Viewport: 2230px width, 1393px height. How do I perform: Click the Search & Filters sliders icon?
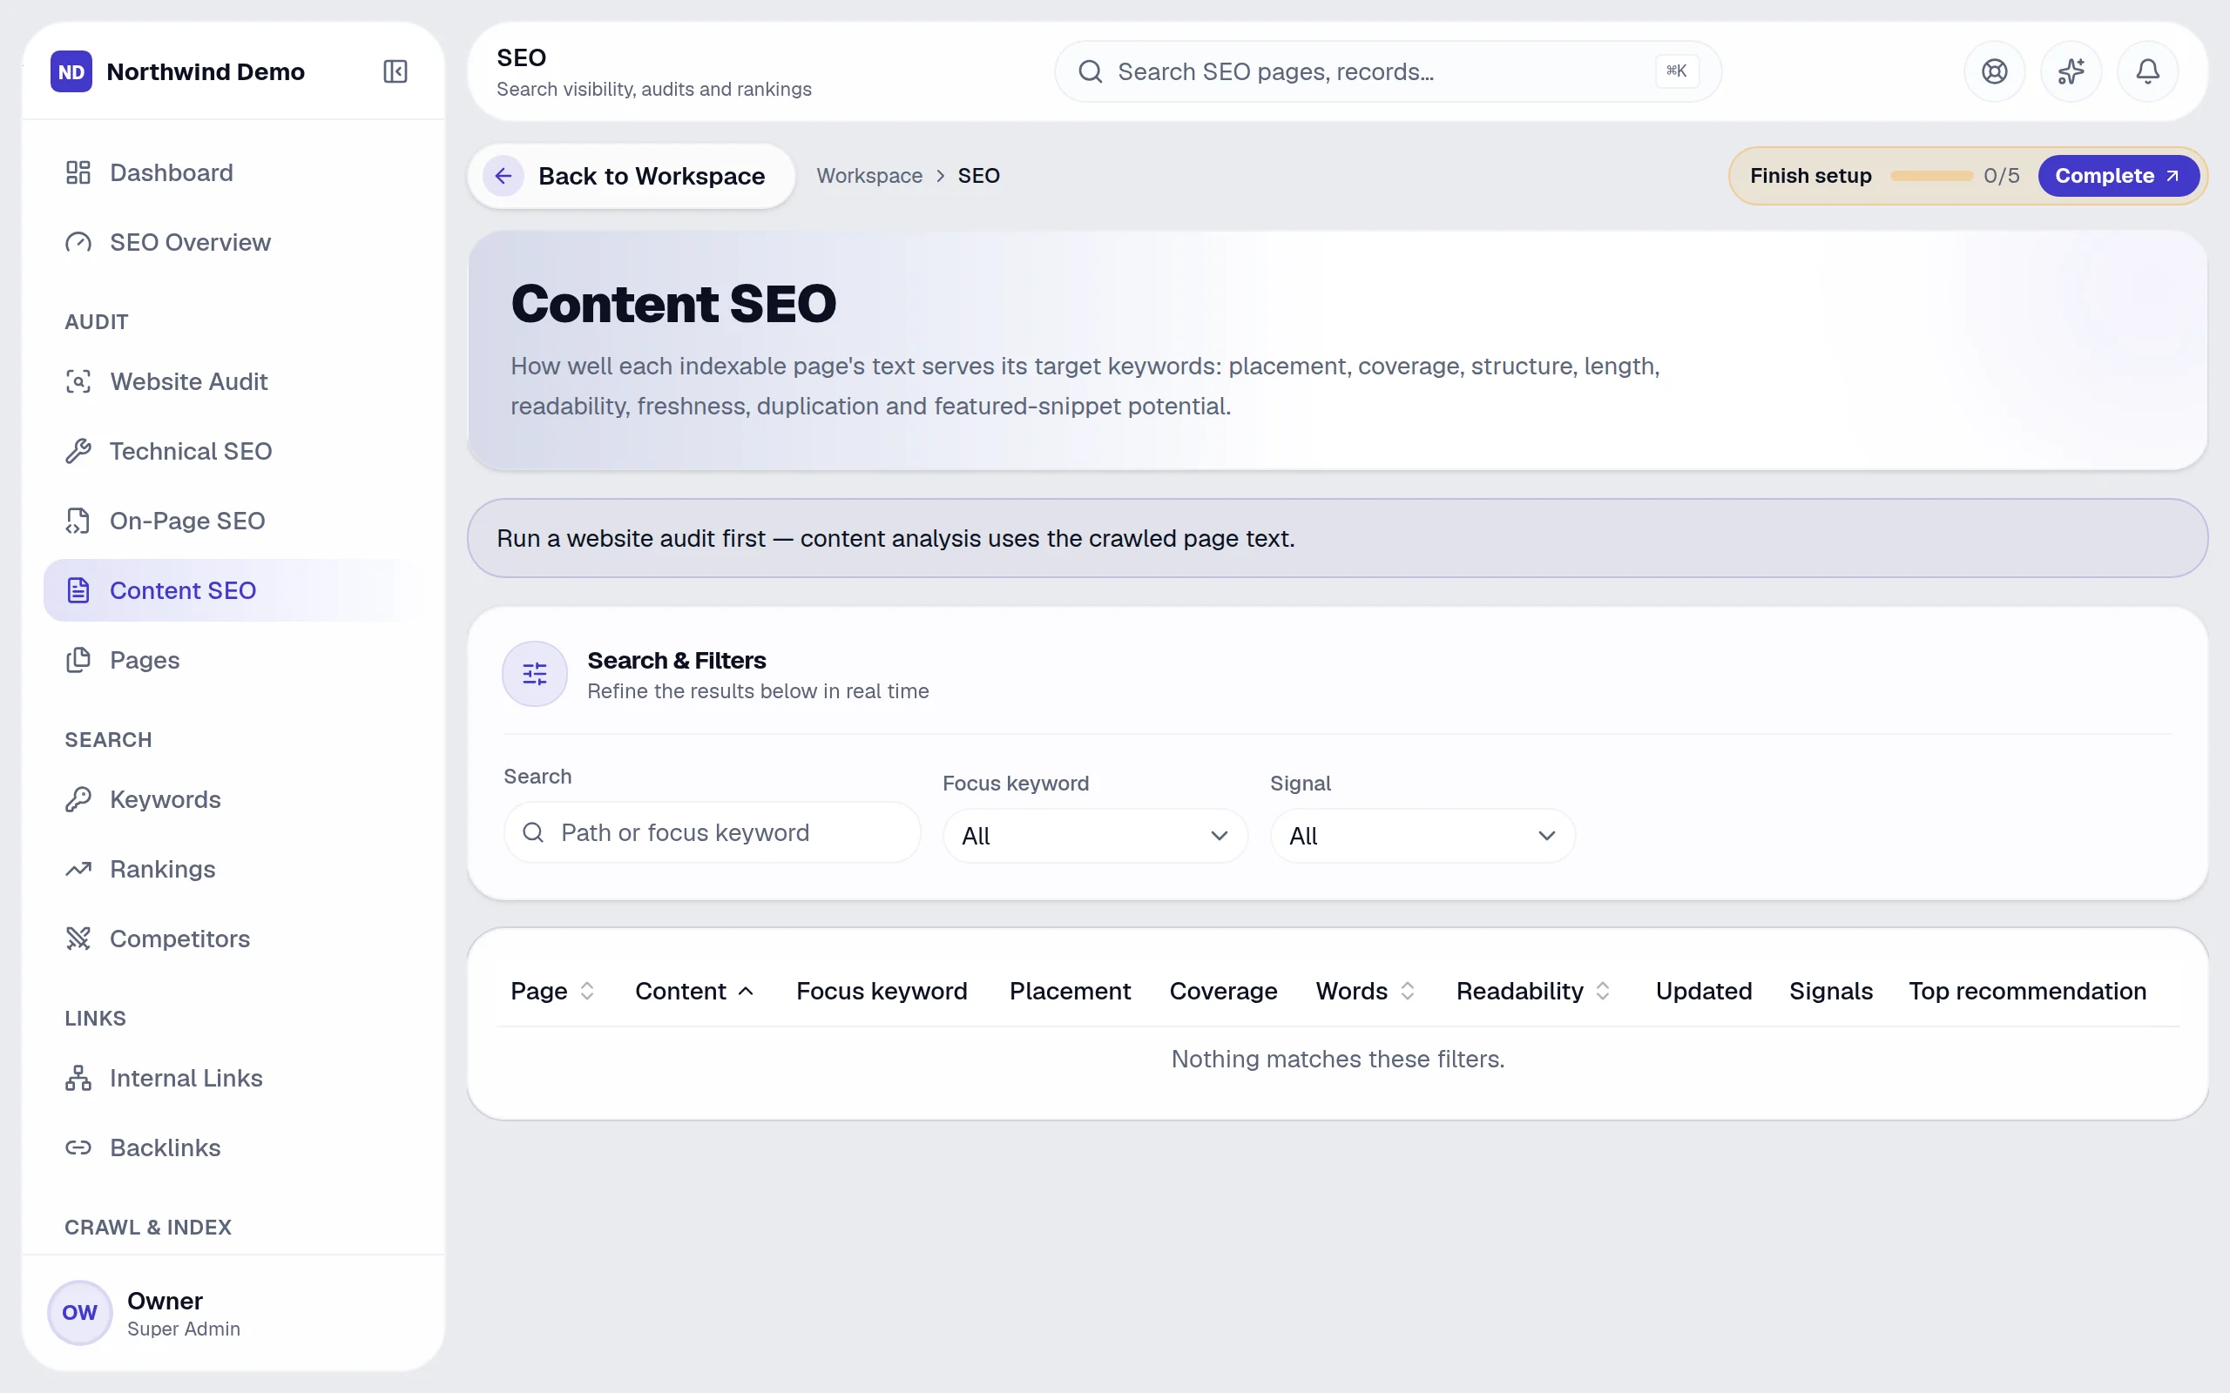click(535, 675)
